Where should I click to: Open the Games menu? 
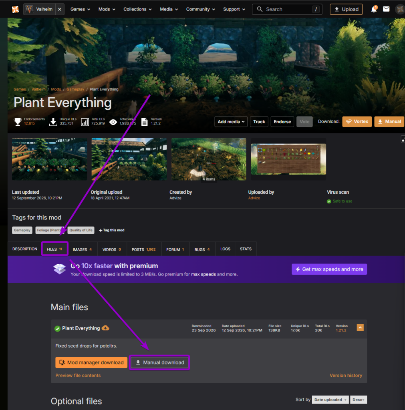pos(80,10)
